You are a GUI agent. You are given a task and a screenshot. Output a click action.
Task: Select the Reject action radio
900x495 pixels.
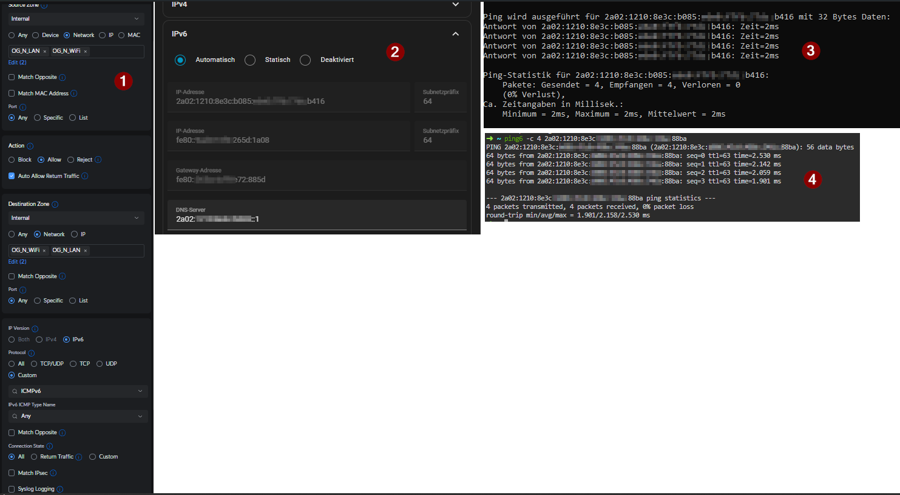[70, 160]
